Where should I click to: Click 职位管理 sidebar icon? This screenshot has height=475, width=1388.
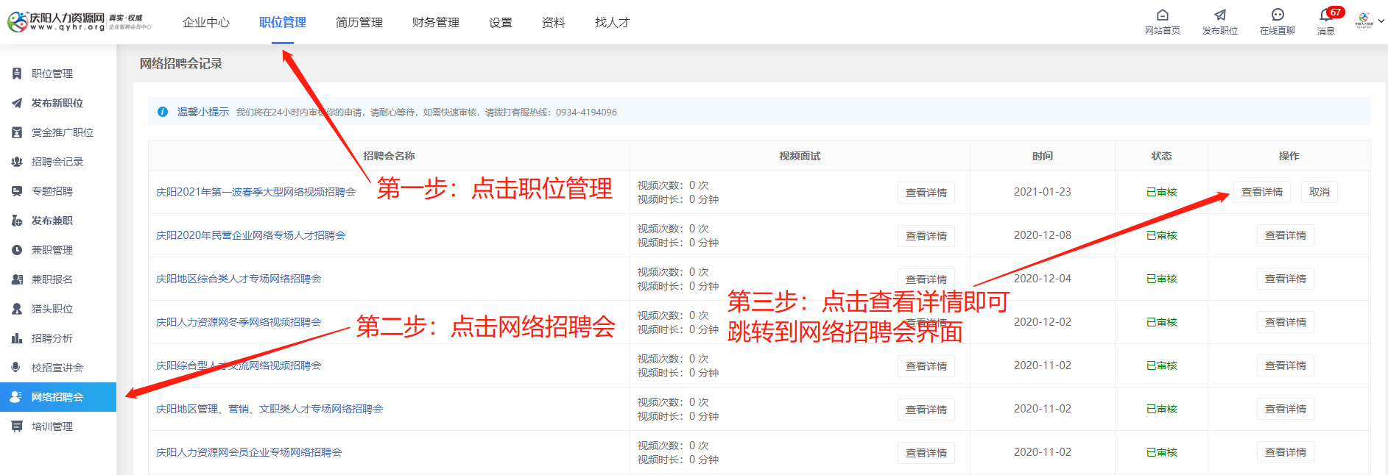click(x=17, y=74)
